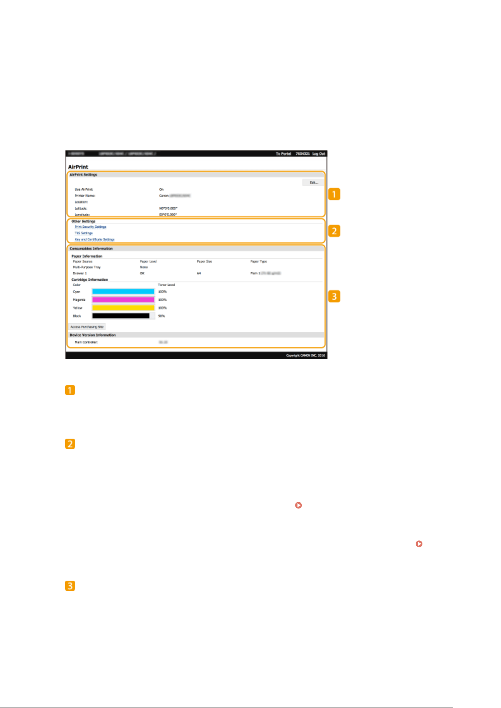Viewport: 501px width, 708px height.
Task: Click the Cyan toner level bar
Action: point(123,292)
